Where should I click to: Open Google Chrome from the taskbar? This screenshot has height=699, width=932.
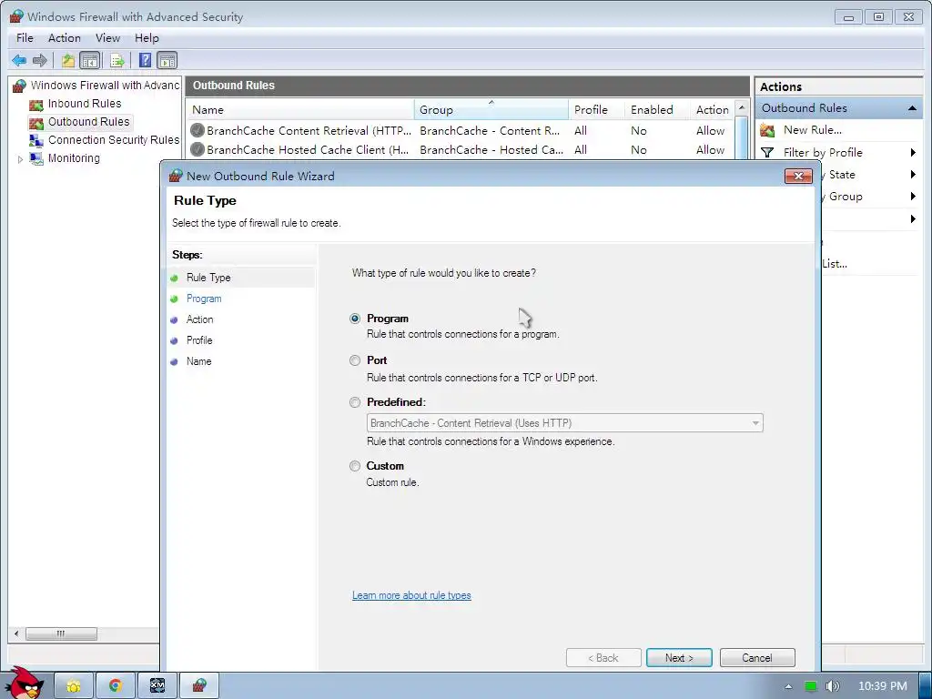point(116,686)
